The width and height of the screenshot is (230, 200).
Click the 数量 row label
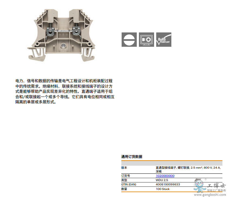124,189
